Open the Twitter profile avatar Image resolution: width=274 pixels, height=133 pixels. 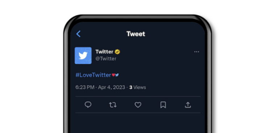tap(83, 56)
